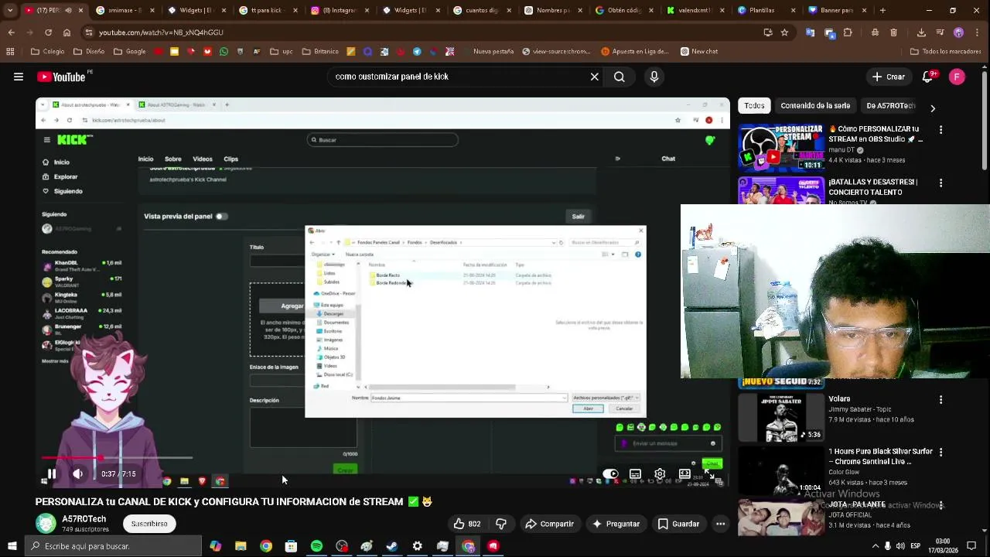The width and height of the screenshot is (990, 557).
Task: Switch the player to theater mode
Action: coord(684,473)
